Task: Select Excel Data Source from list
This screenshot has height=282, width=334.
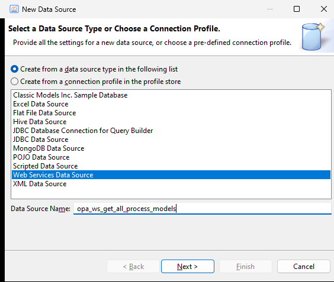Action: [x=41, y=104]
